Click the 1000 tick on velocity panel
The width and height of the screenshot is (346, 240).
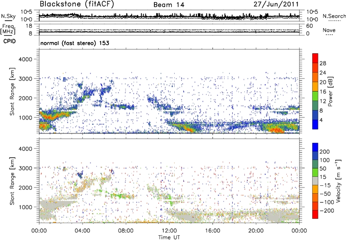point(25,207)
